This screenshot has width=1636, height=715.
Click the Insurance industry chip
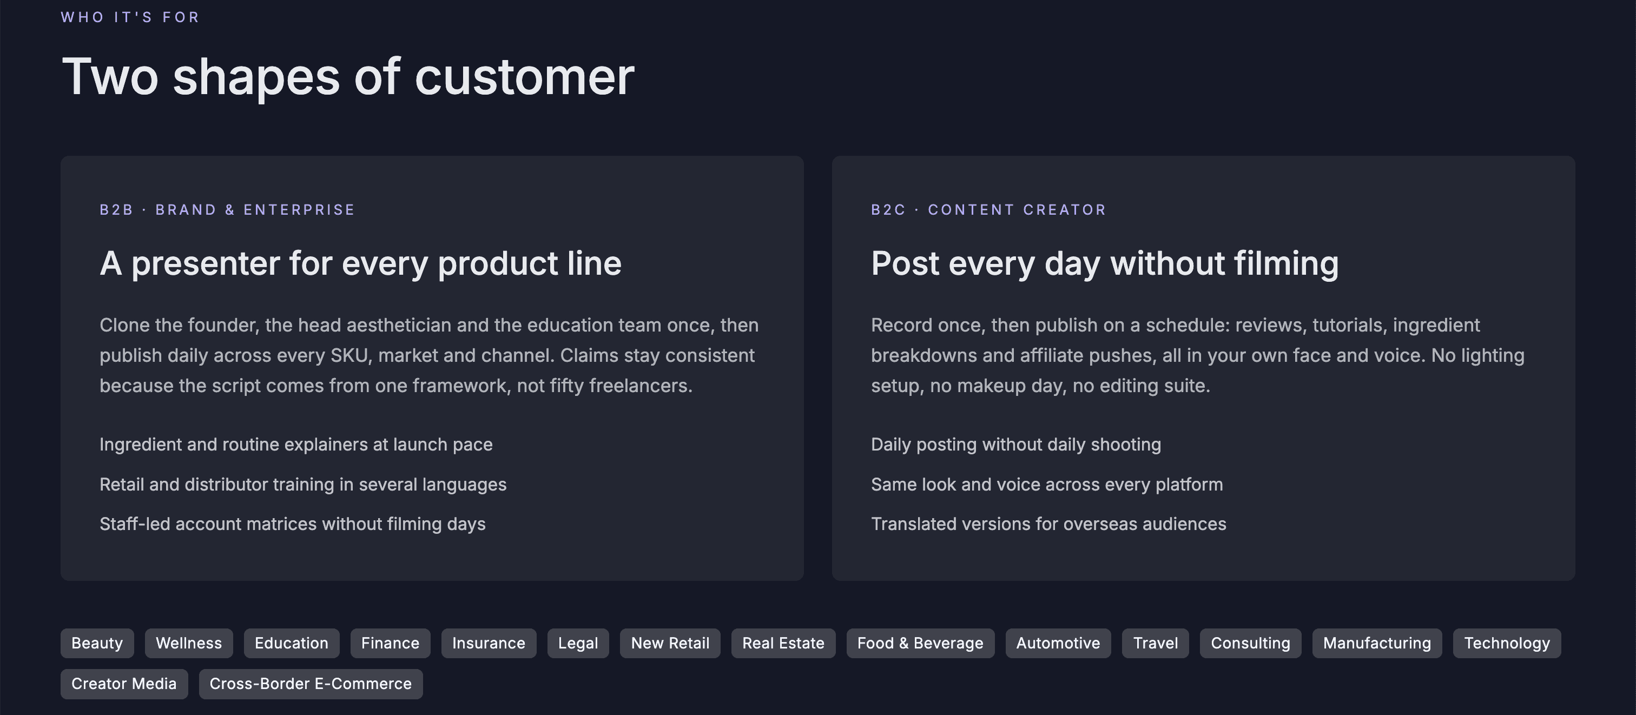coord(489,643)
